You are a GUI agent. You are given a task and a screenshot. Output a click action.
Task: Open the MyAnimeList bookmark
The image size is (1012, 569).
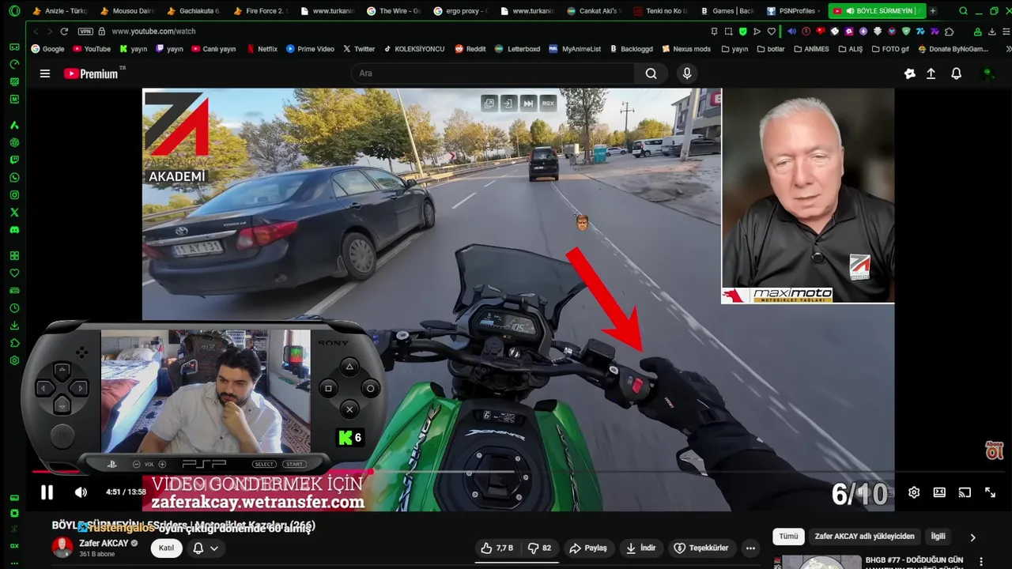pyautogui.click(x=574, y=49)
